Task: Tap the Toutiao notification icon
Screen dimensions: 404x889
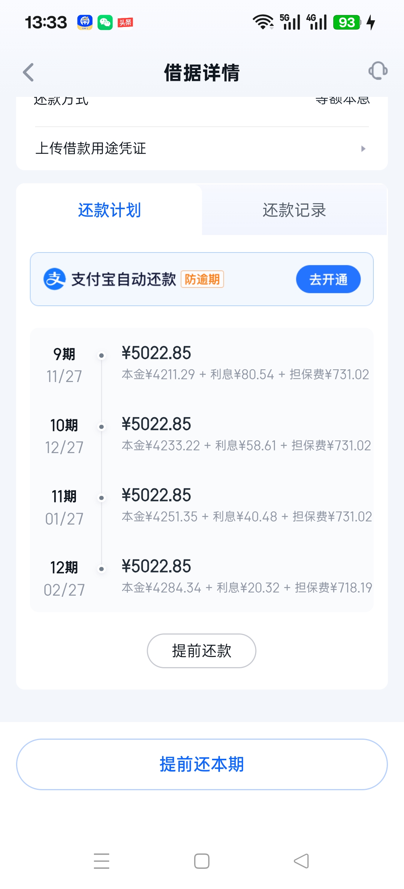Action: click(125, 22)
